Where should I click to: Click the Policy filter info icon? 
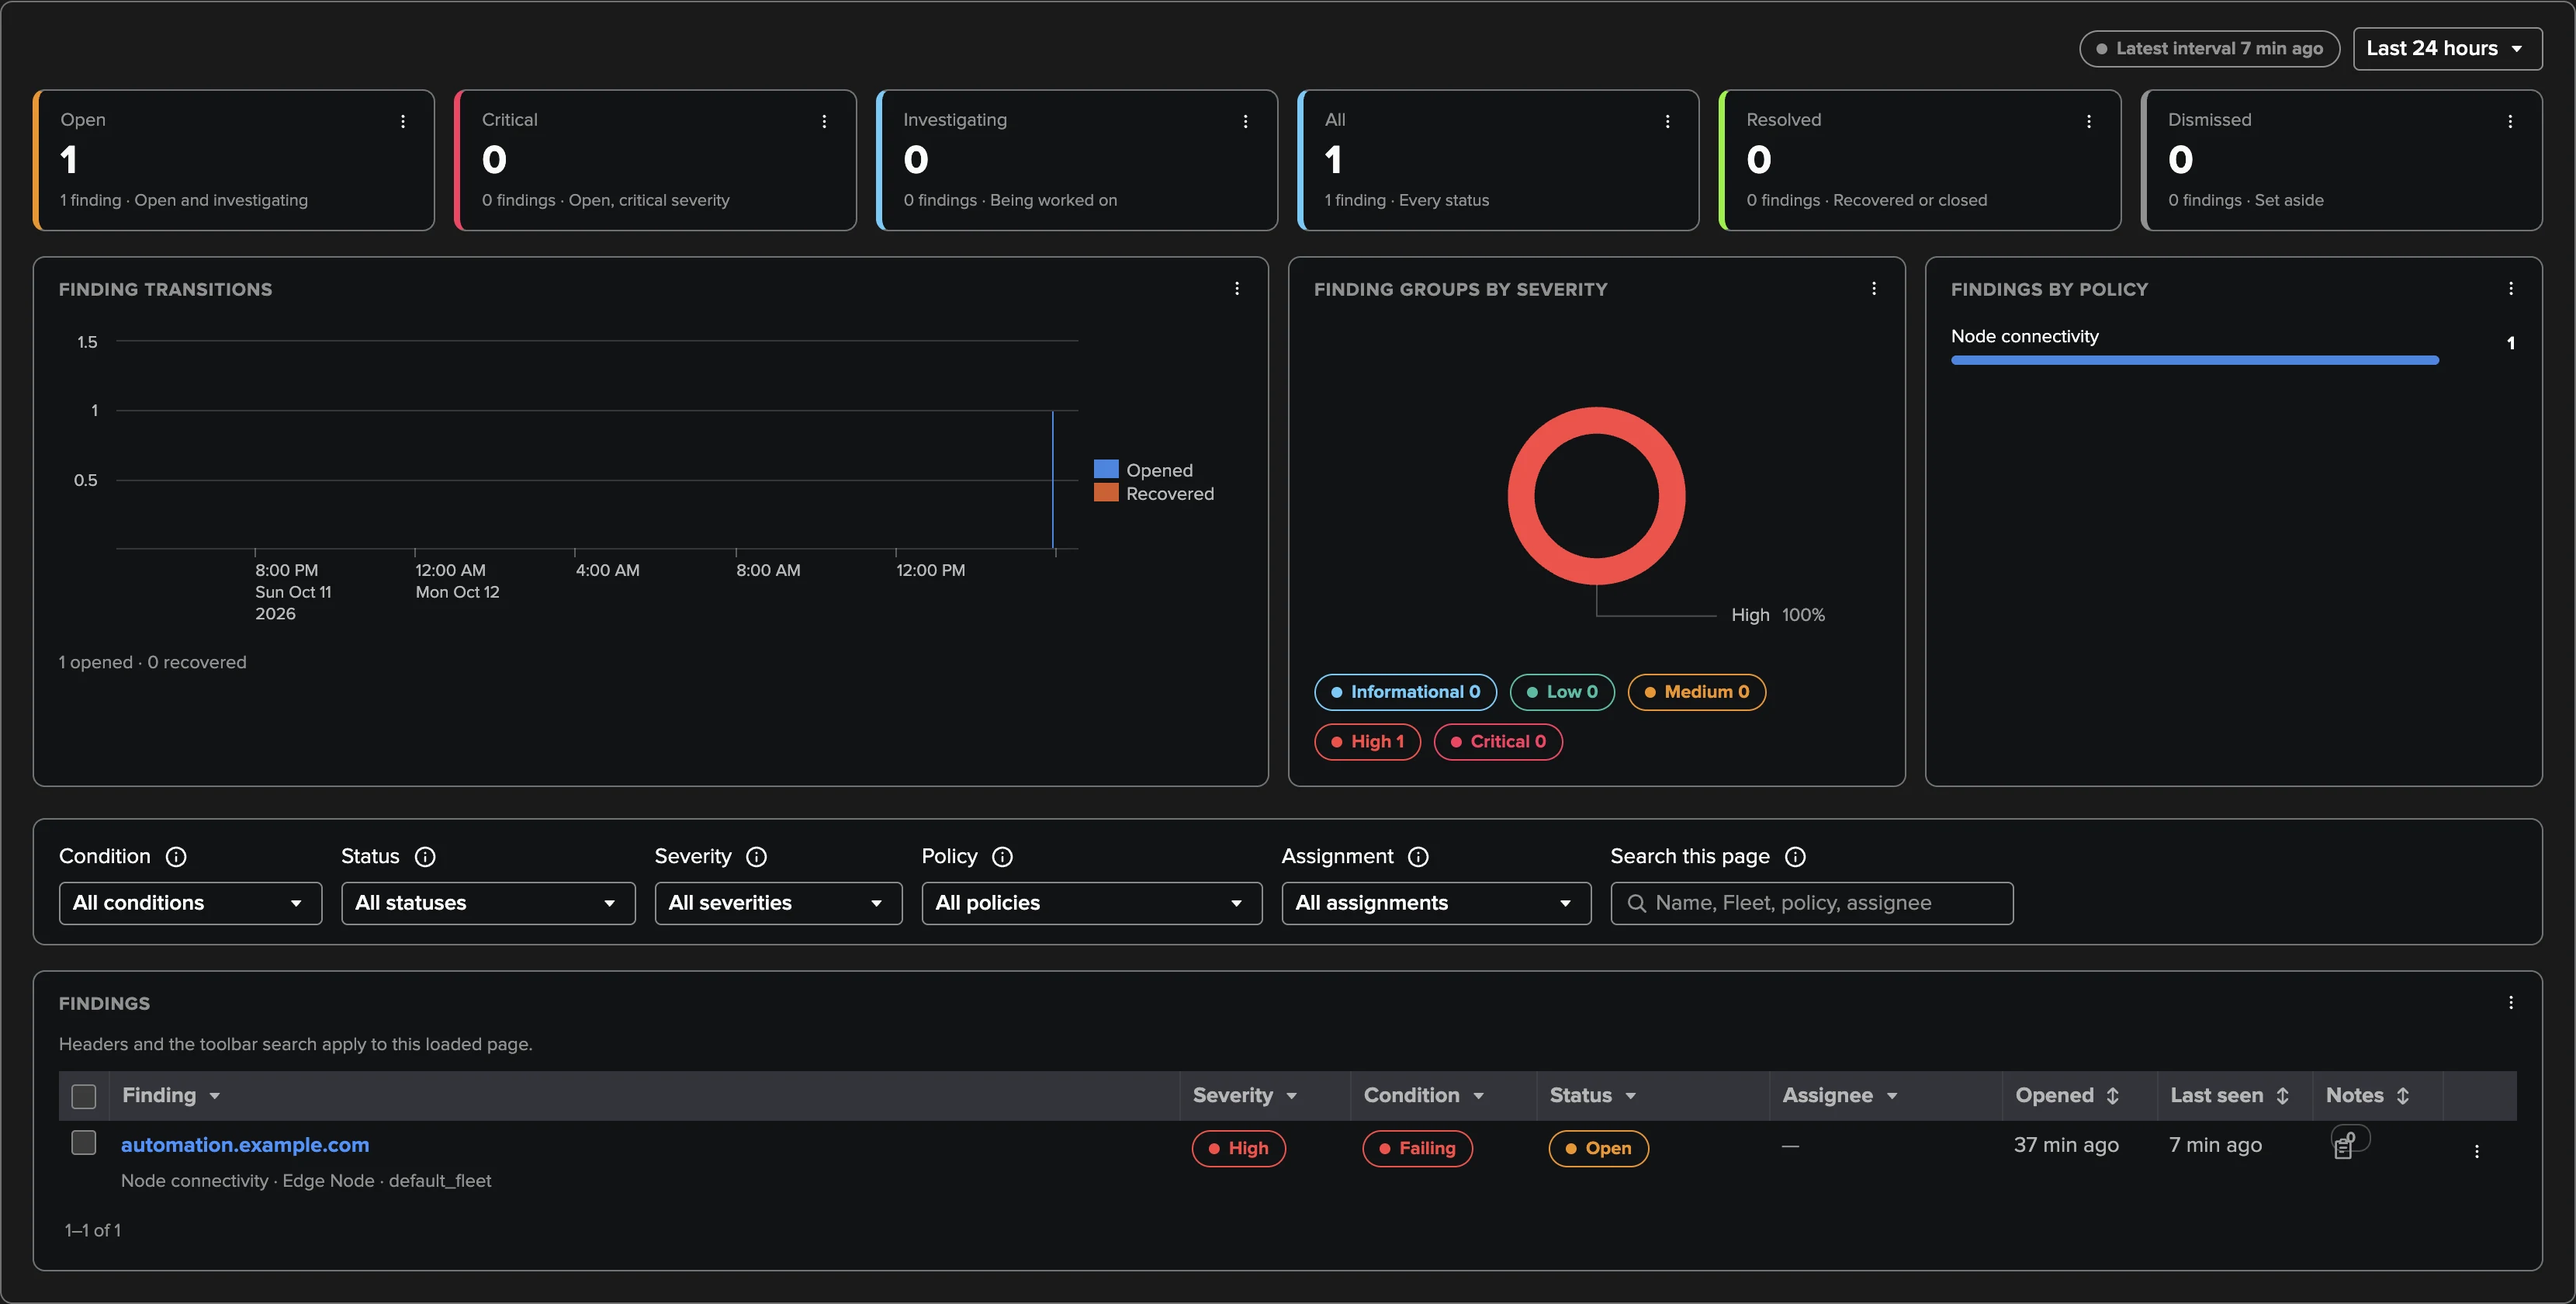click(x=1002, y=857)
